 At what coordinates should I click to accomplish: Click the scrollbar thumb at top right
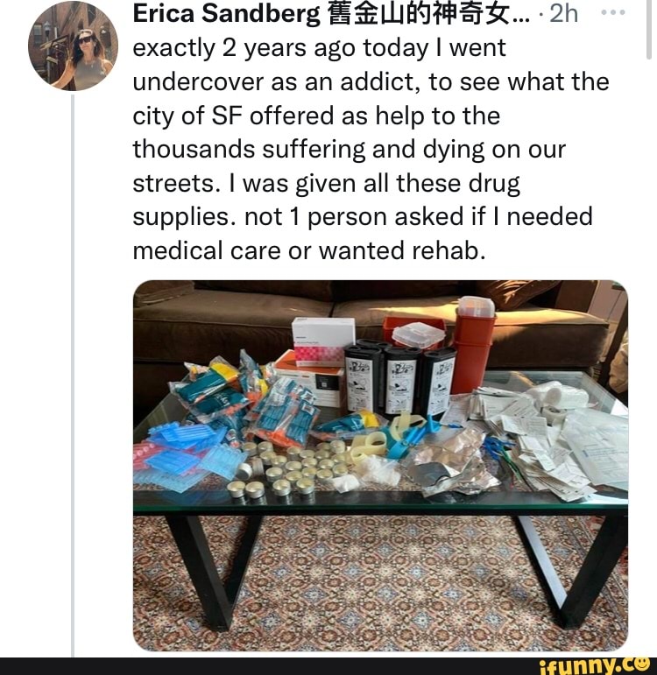point(648,29)
